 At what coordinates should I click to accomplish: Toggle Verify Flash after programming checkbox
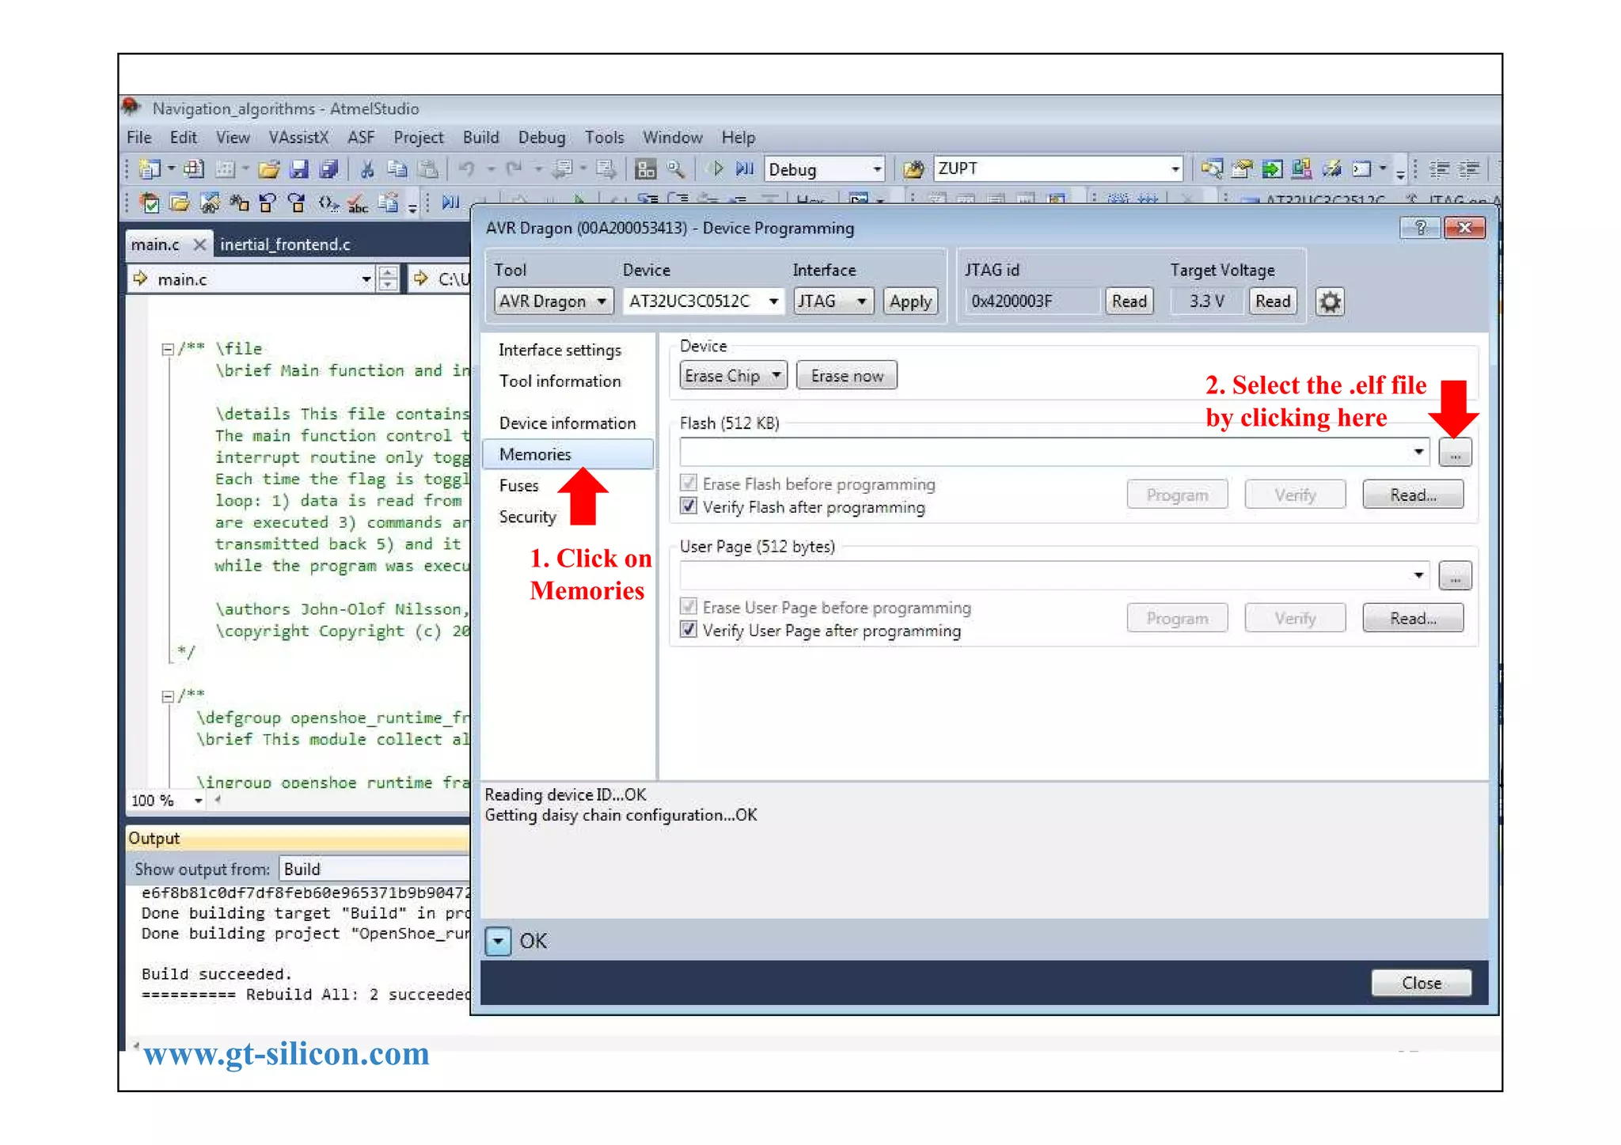689,506
